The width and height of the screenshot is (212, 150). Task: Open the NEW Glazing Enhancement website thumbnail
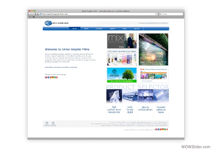tap(154, 75)
